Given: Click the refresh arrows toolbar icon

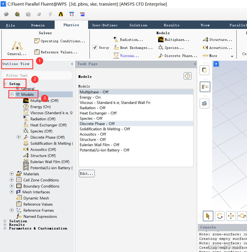Looking at the screenshot, I should pos(39,14).
